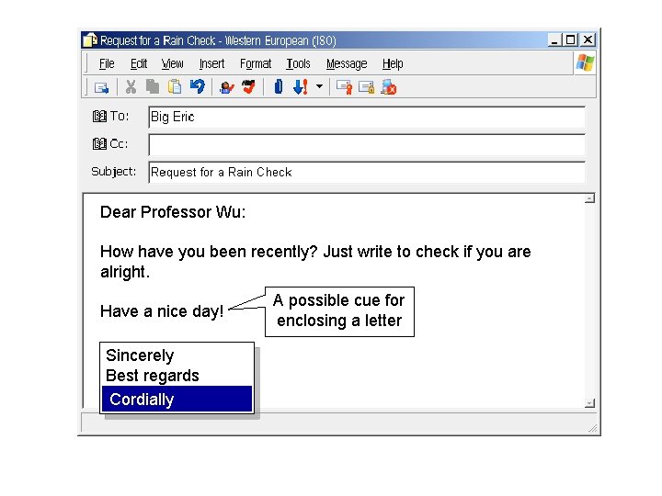Select Best regards from the closing list

(x=153, y=376)
